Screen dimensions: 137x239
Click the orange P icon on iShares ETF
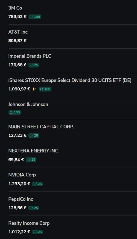(x=34, y=89)
